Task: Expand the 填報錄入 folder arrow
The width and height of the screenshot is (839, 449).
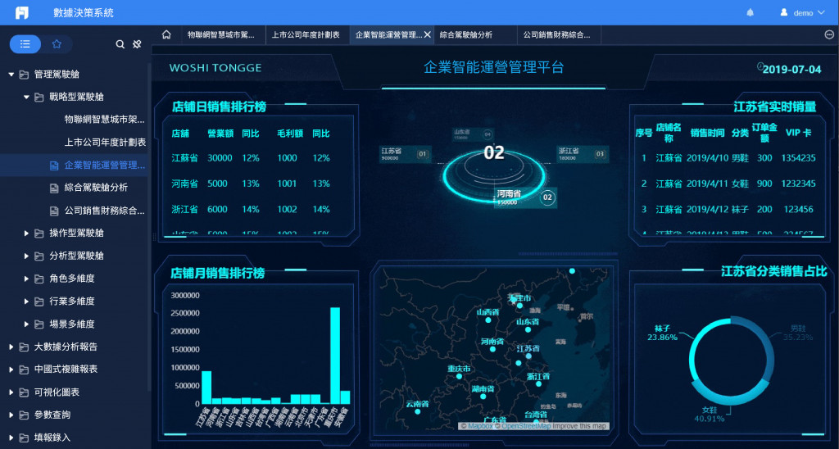Action: pyautogui.click(x=11, y=438)
